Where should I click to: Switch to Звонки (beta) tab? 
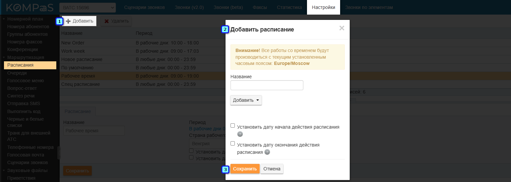[228, 7]
